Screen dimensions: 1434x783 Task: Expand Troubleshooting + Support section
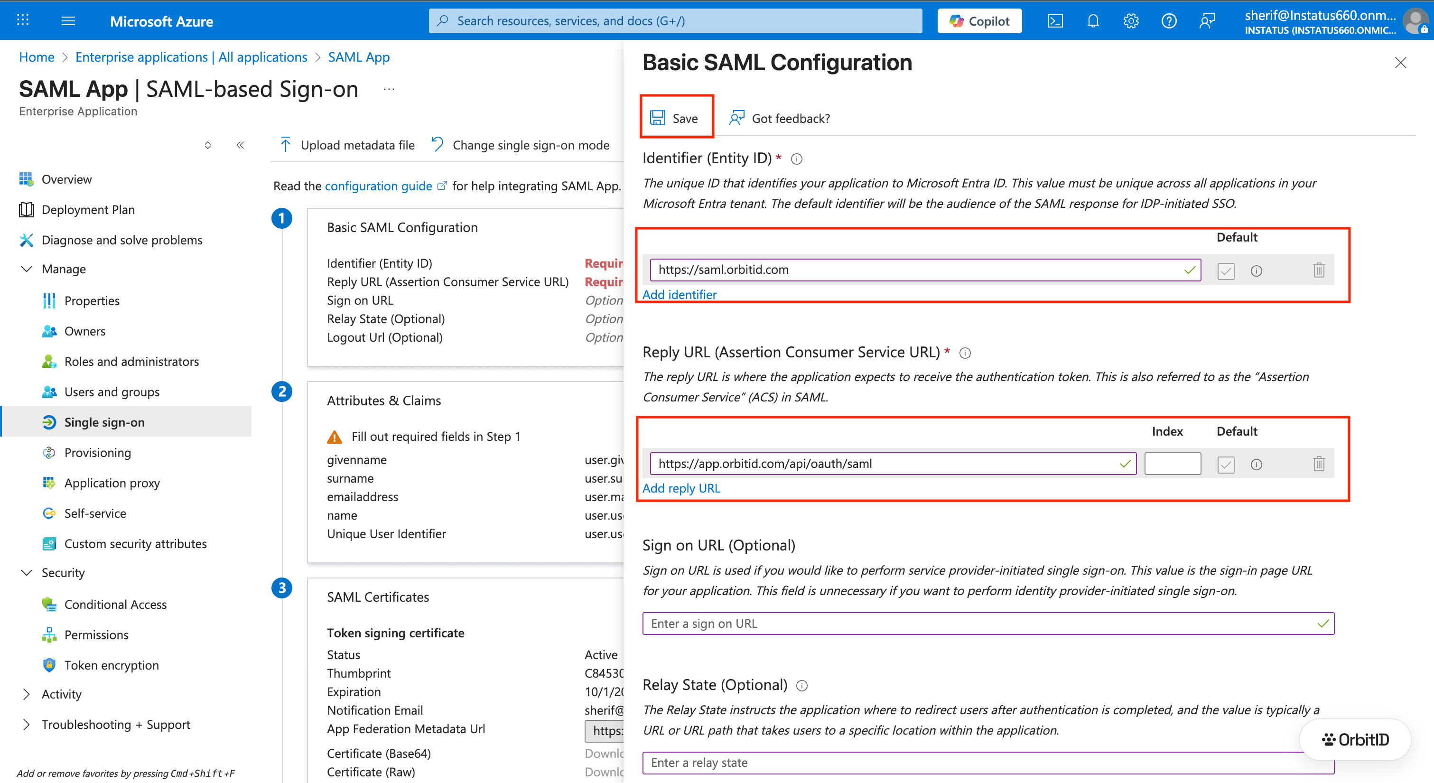tap(26, 725)
